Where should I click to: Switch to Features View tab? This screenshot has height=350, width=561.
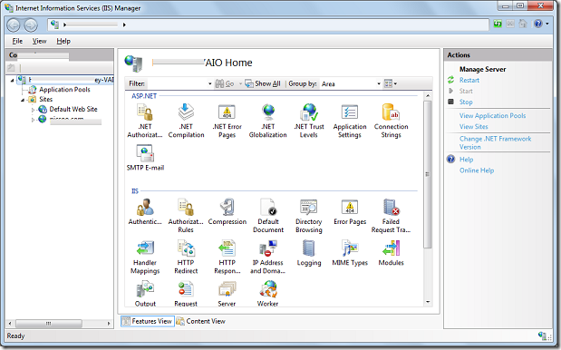click(x=147, y=321)
